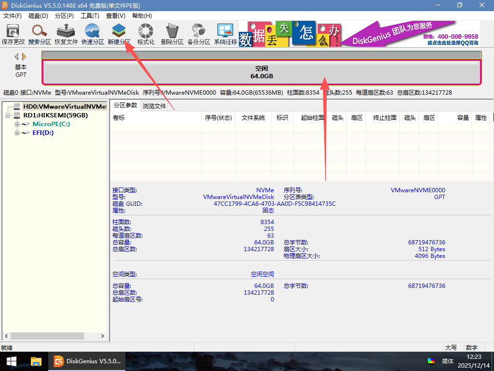Viewport: 494px width, 371px height.
Task: Open Windows Start menu on taskbar
Action: 11,361
